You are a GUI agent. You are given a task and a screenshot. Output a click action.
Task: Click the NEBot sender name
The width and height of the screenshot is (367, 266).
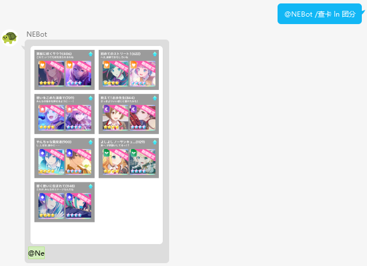(37, 34)
